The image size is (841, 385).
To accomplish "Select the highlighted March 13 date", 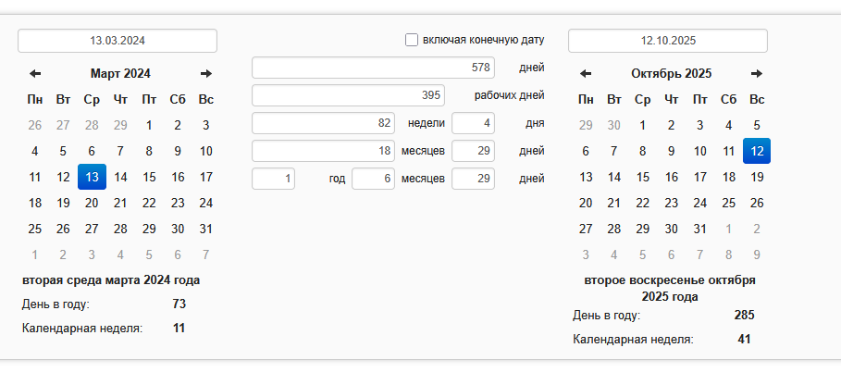I will tap(92, 177).
